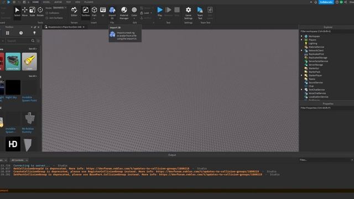The height and width of the screenshot is (199, 354).
Task: Enable the Join Surfaces checkbox
Action: tap(46, 18)
